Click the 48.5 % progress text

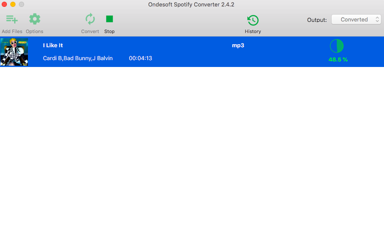(x=338, y=60)
